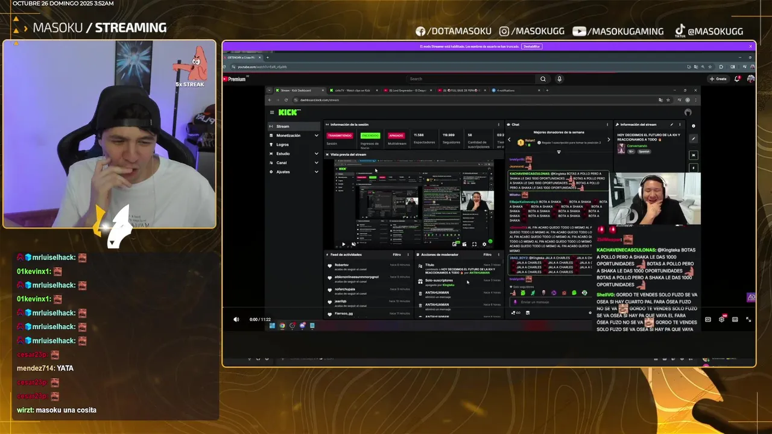Click the info icon in right rail

click(693, 126)
